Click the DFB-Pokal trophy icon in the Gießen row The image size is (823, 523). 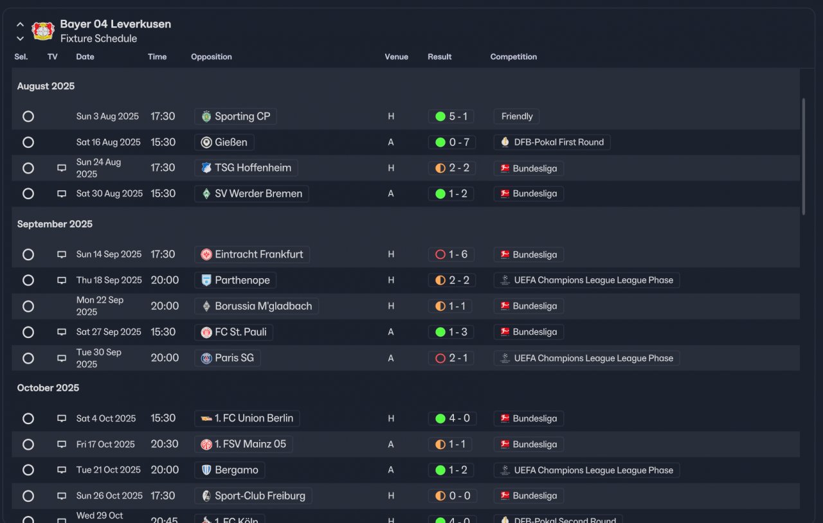click(505, 142)
